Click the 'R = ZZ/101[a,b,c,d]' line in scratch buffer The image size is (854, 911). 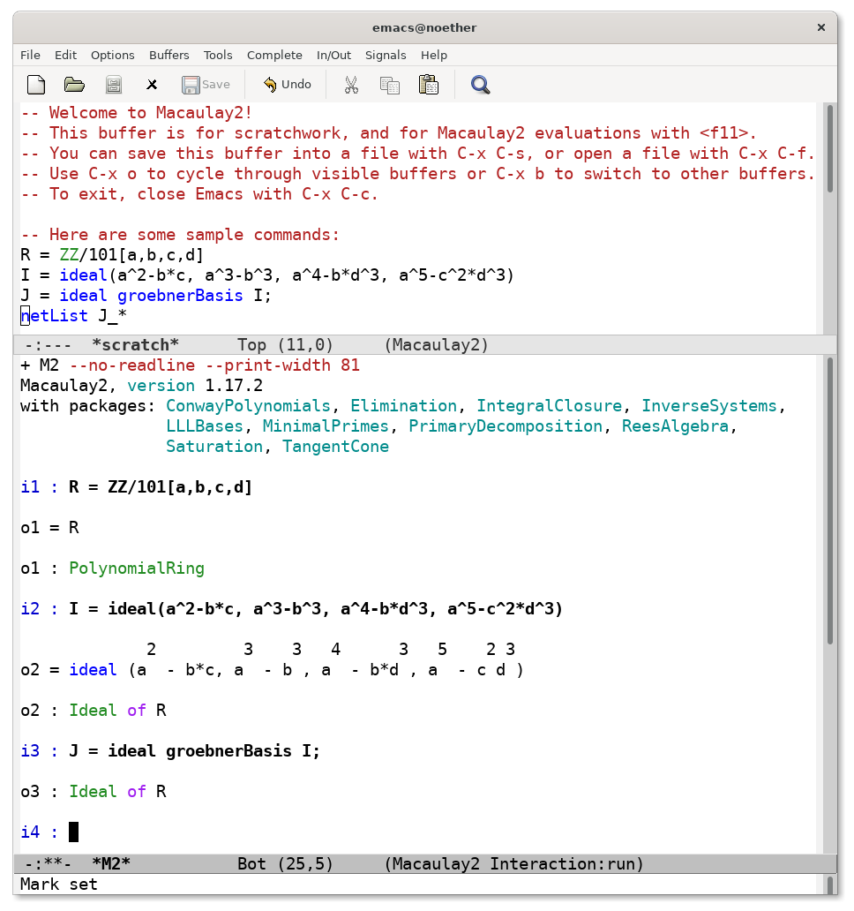112,255
